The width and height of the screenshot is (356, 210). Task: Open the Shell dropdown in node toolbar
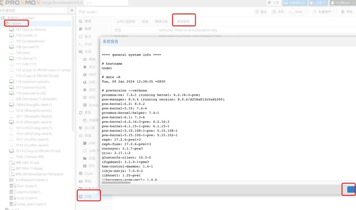(298, 12)
